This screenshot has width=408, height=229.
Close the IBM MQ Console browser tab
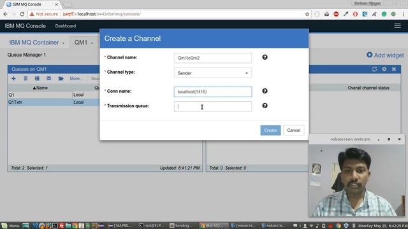(x=57, y=4)
